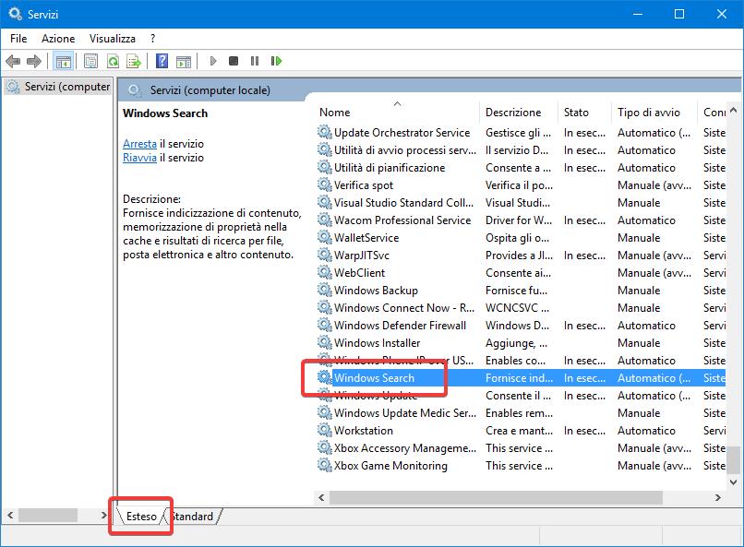
Task: Click the gear icon beside Wacom Professional Service
Action: 325,220
